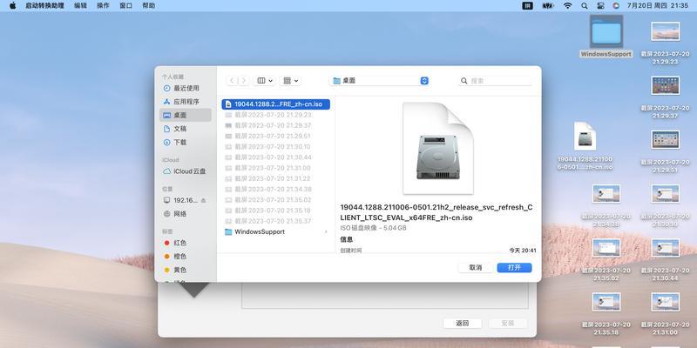This screenshot has height=348, width=697.
Task: Select the 19044.1288...zh-cn.iso file row
Action: tap(275, 104)
